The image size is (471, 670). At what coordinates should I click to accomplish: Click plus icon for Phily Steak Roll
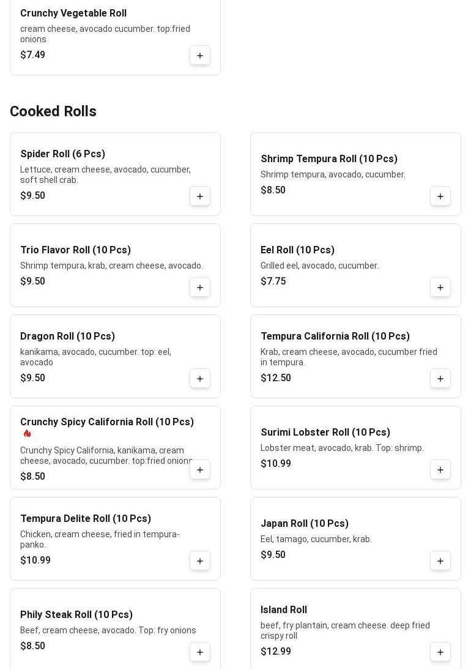tap(200, 652)
